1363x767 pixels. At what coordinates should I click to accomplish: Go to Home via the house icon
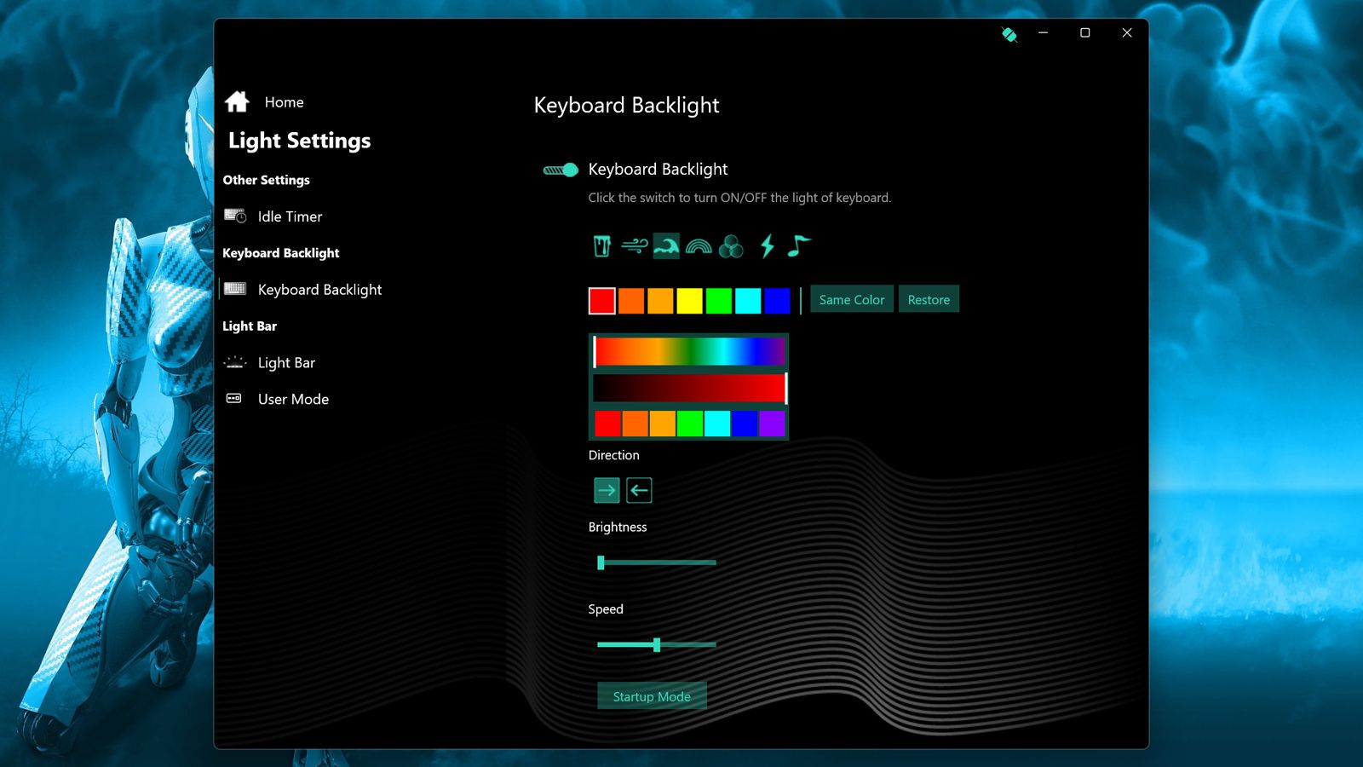point(237,101)
